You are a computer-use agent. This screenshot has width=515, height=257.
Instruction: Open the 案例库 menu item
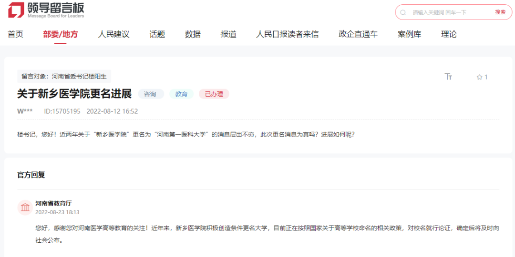click(409, 34)
